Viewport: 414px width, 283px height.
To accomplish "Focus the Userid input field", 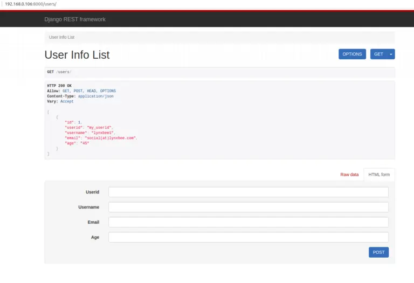I will 248,192.
